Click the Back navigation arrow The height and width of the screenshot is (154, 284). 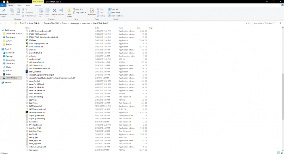pyautogui.click(x=1, y=23)
